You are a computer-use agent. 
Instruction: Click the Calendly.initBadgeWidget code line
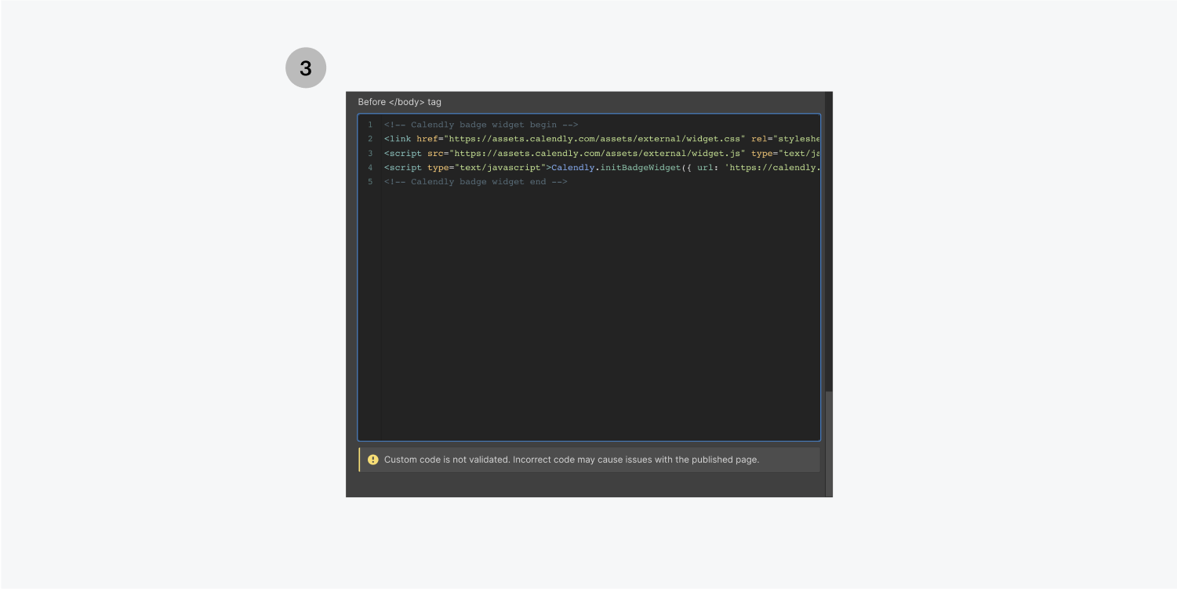tap(601, 167)
